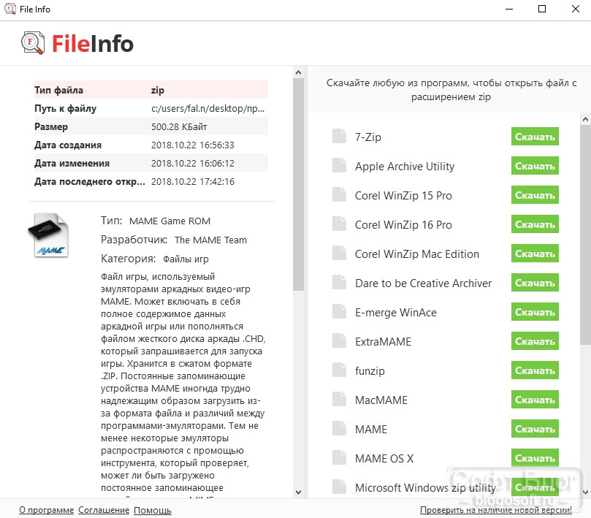Click Скачать for funzip
Viewport: 591px width, 518px height.
(x=535, y=370)
